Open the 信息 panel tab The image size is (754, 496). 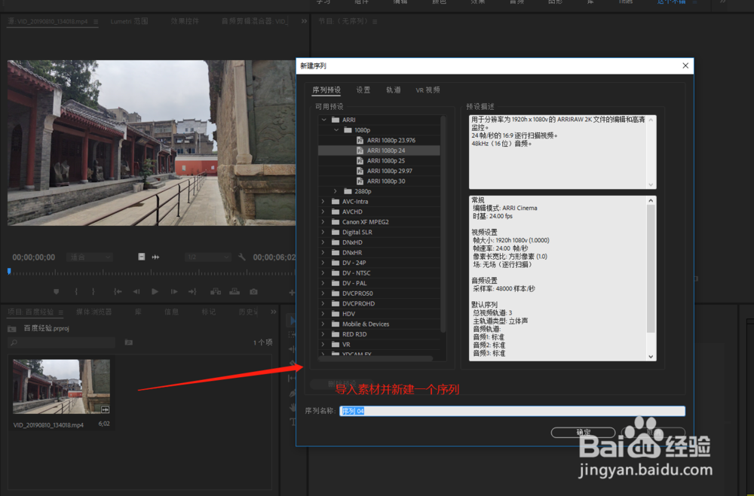tap(171, 312)
